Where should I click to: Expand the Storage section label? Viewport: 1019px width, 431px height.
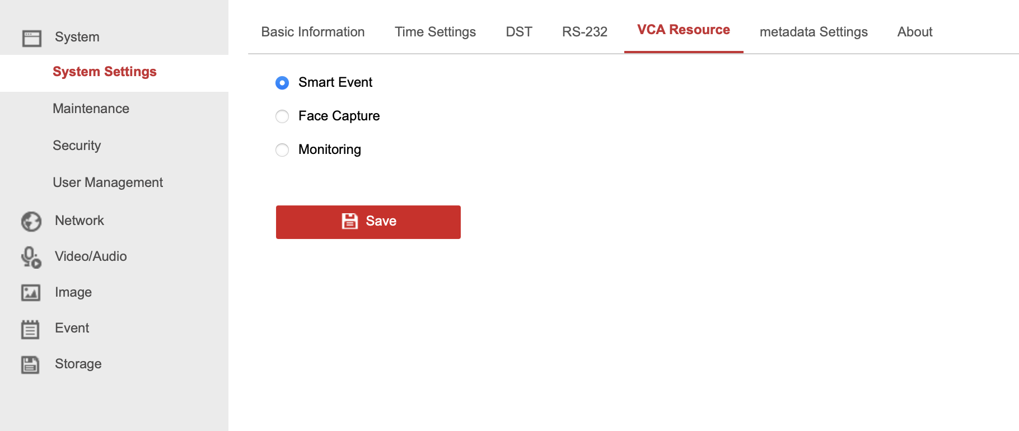click(x=78, y=364)
